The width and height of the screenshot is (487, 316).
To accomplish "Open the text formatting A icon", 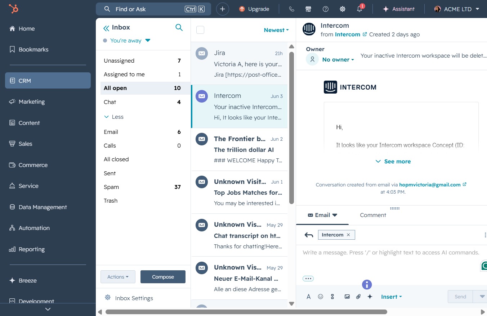I will click(x=309, y=297).
